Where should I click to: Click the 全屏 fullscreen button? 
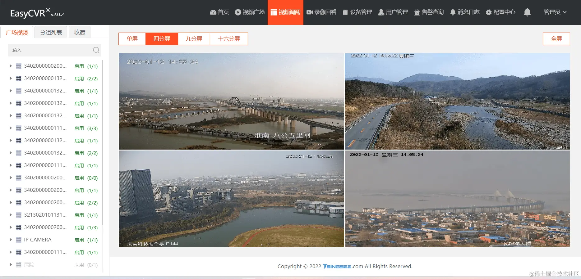point(556,39)
